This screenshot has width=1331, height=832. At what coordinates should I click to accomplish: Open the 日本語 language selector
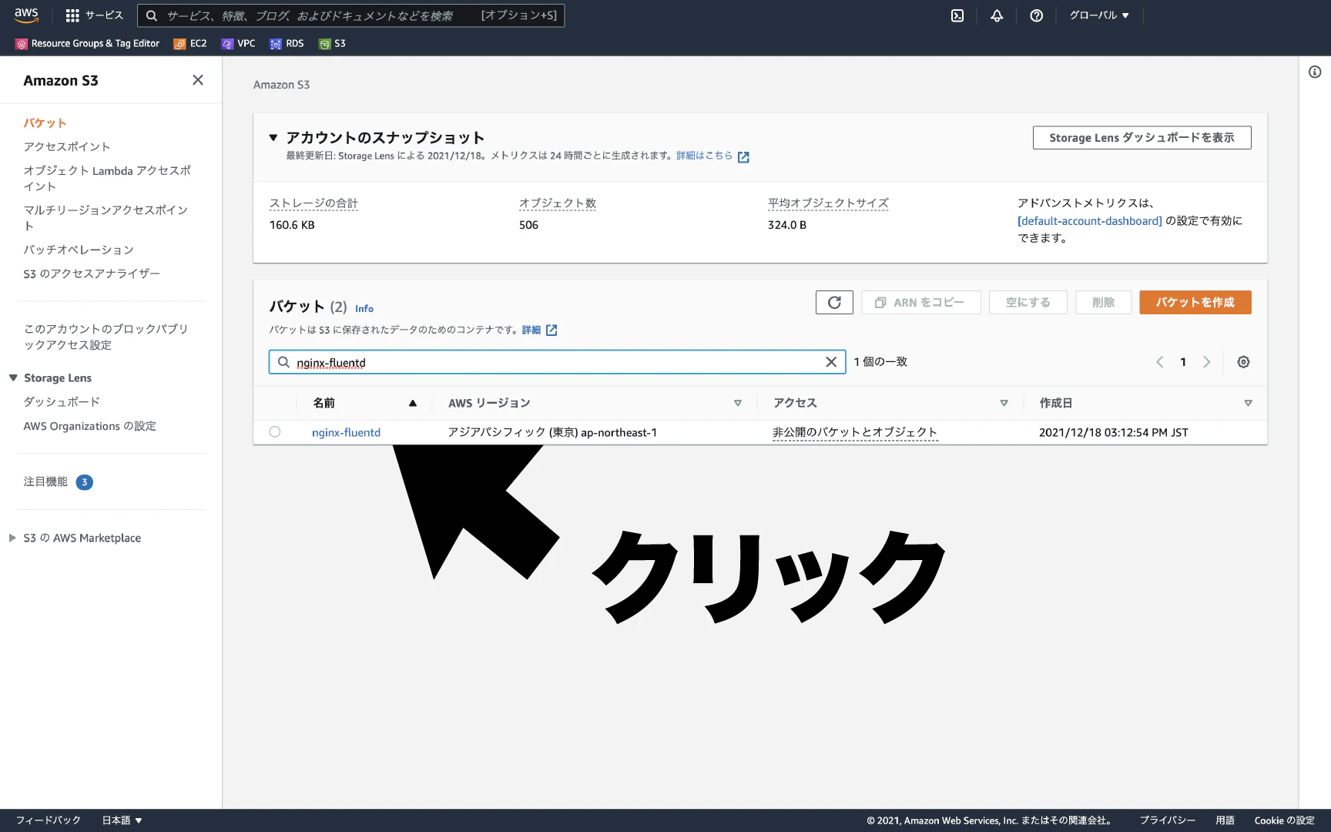(122, 820)
